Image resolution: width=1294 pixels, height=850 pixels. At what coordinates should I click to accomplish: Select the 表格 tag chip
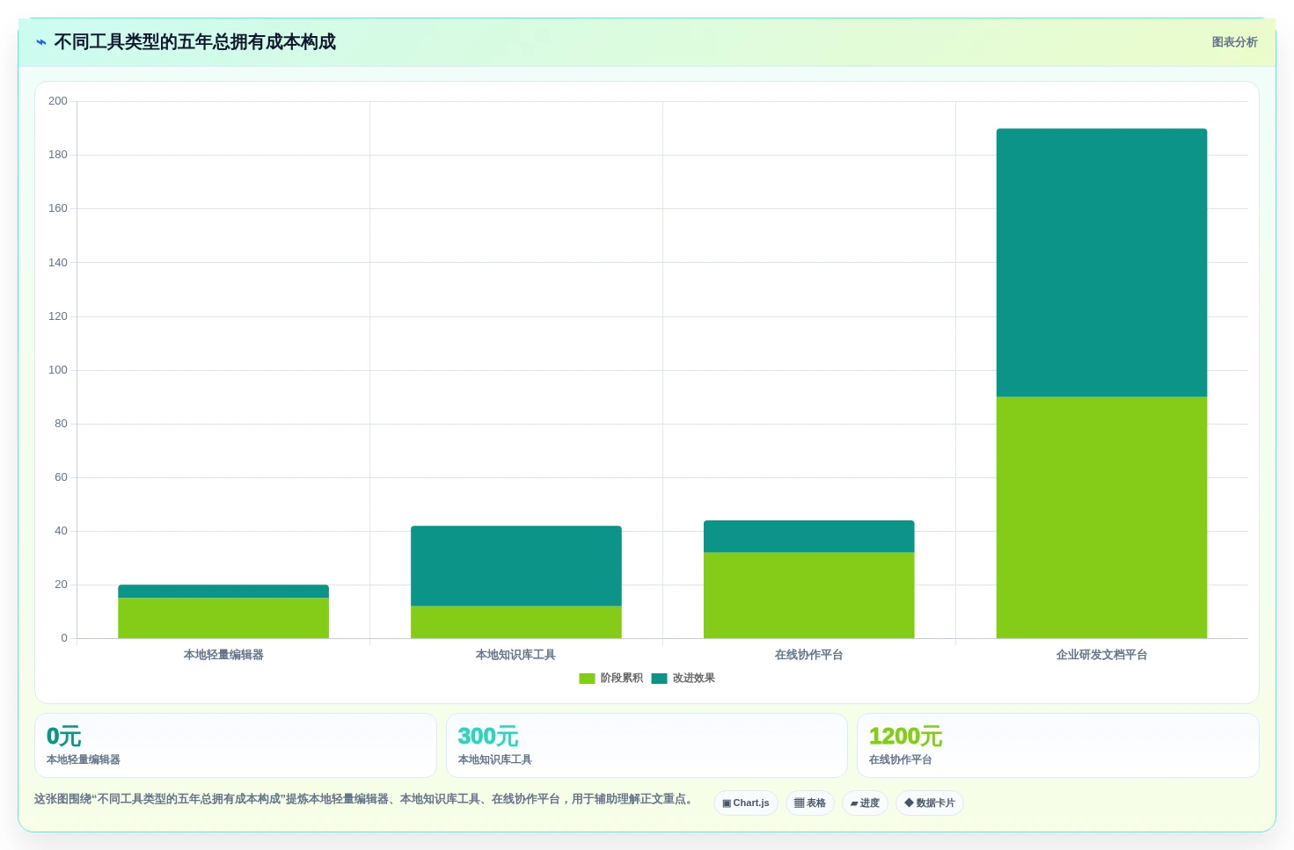pos(810,803)
